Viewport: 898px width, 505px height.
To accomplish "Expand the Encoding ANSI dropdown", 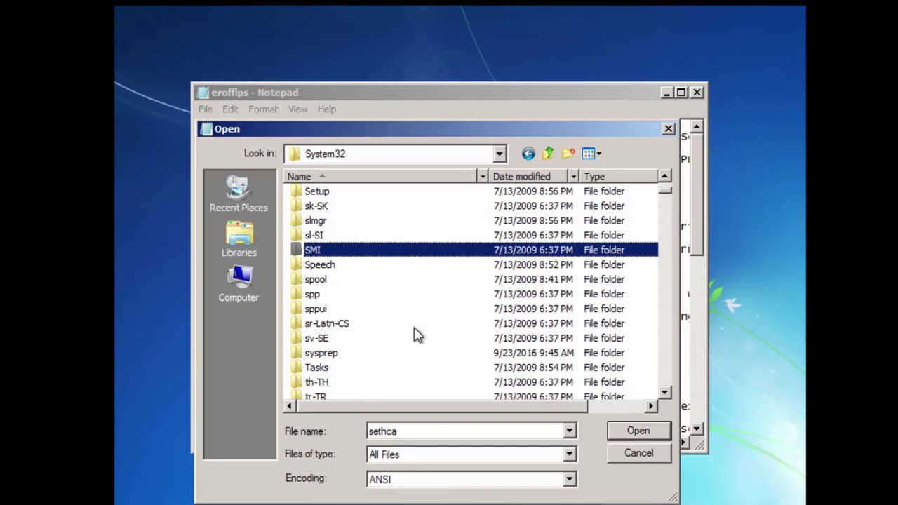I will pyautogui.click(x=569, y=478).
